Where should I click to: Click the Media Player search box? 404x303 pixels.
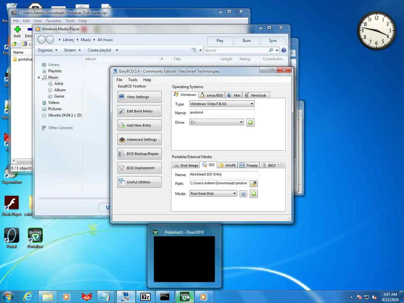[x=236, y=50]
